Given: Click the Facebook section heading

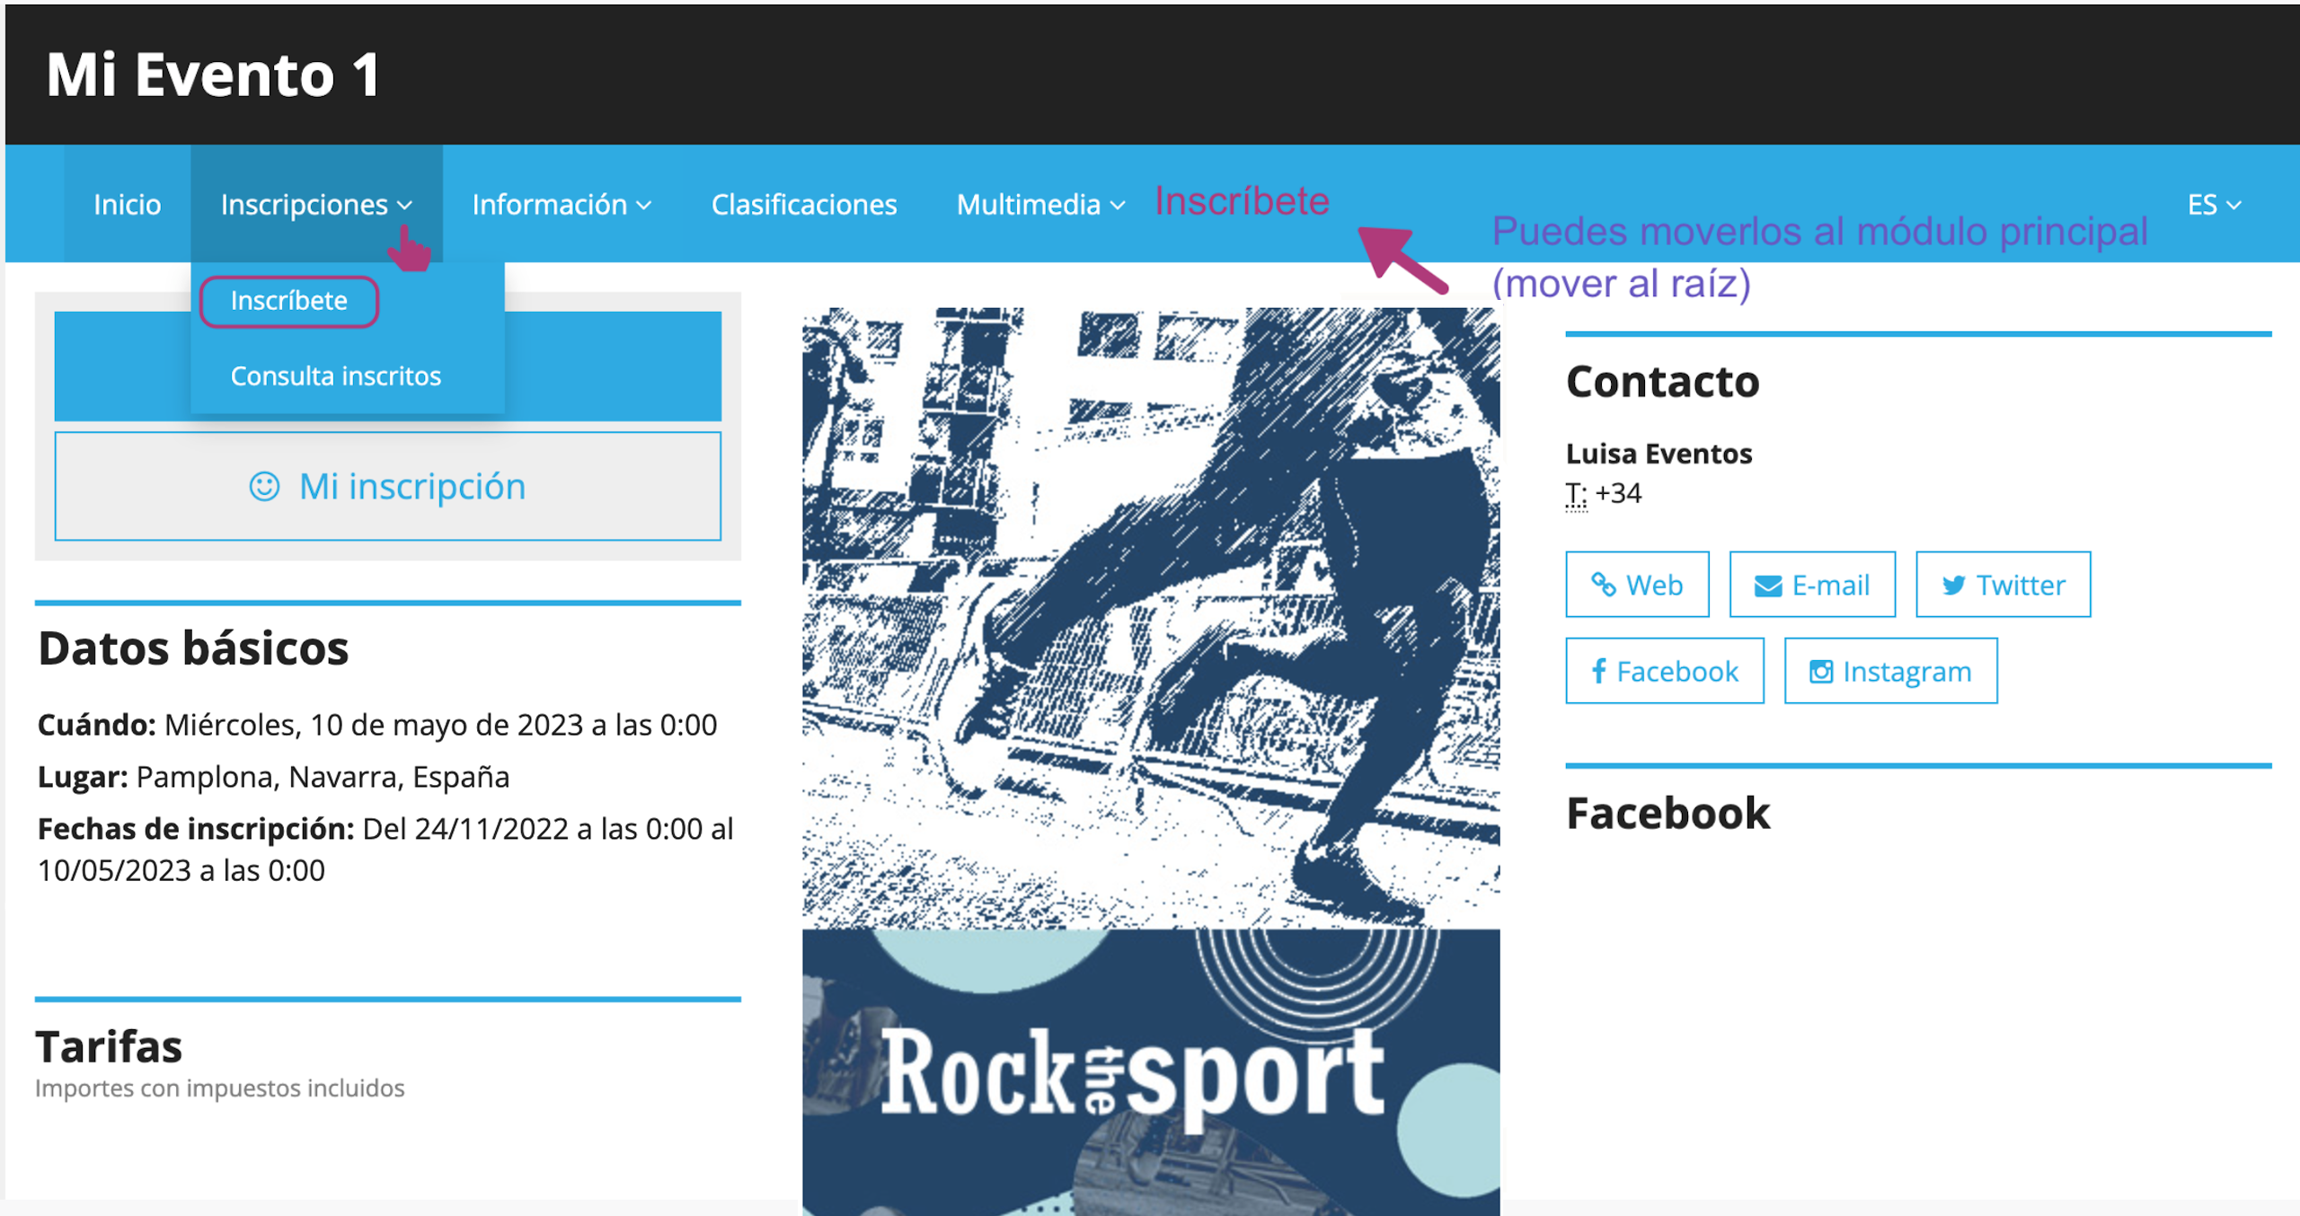Looking at the screenshot, I should (x=1667, y=814).
